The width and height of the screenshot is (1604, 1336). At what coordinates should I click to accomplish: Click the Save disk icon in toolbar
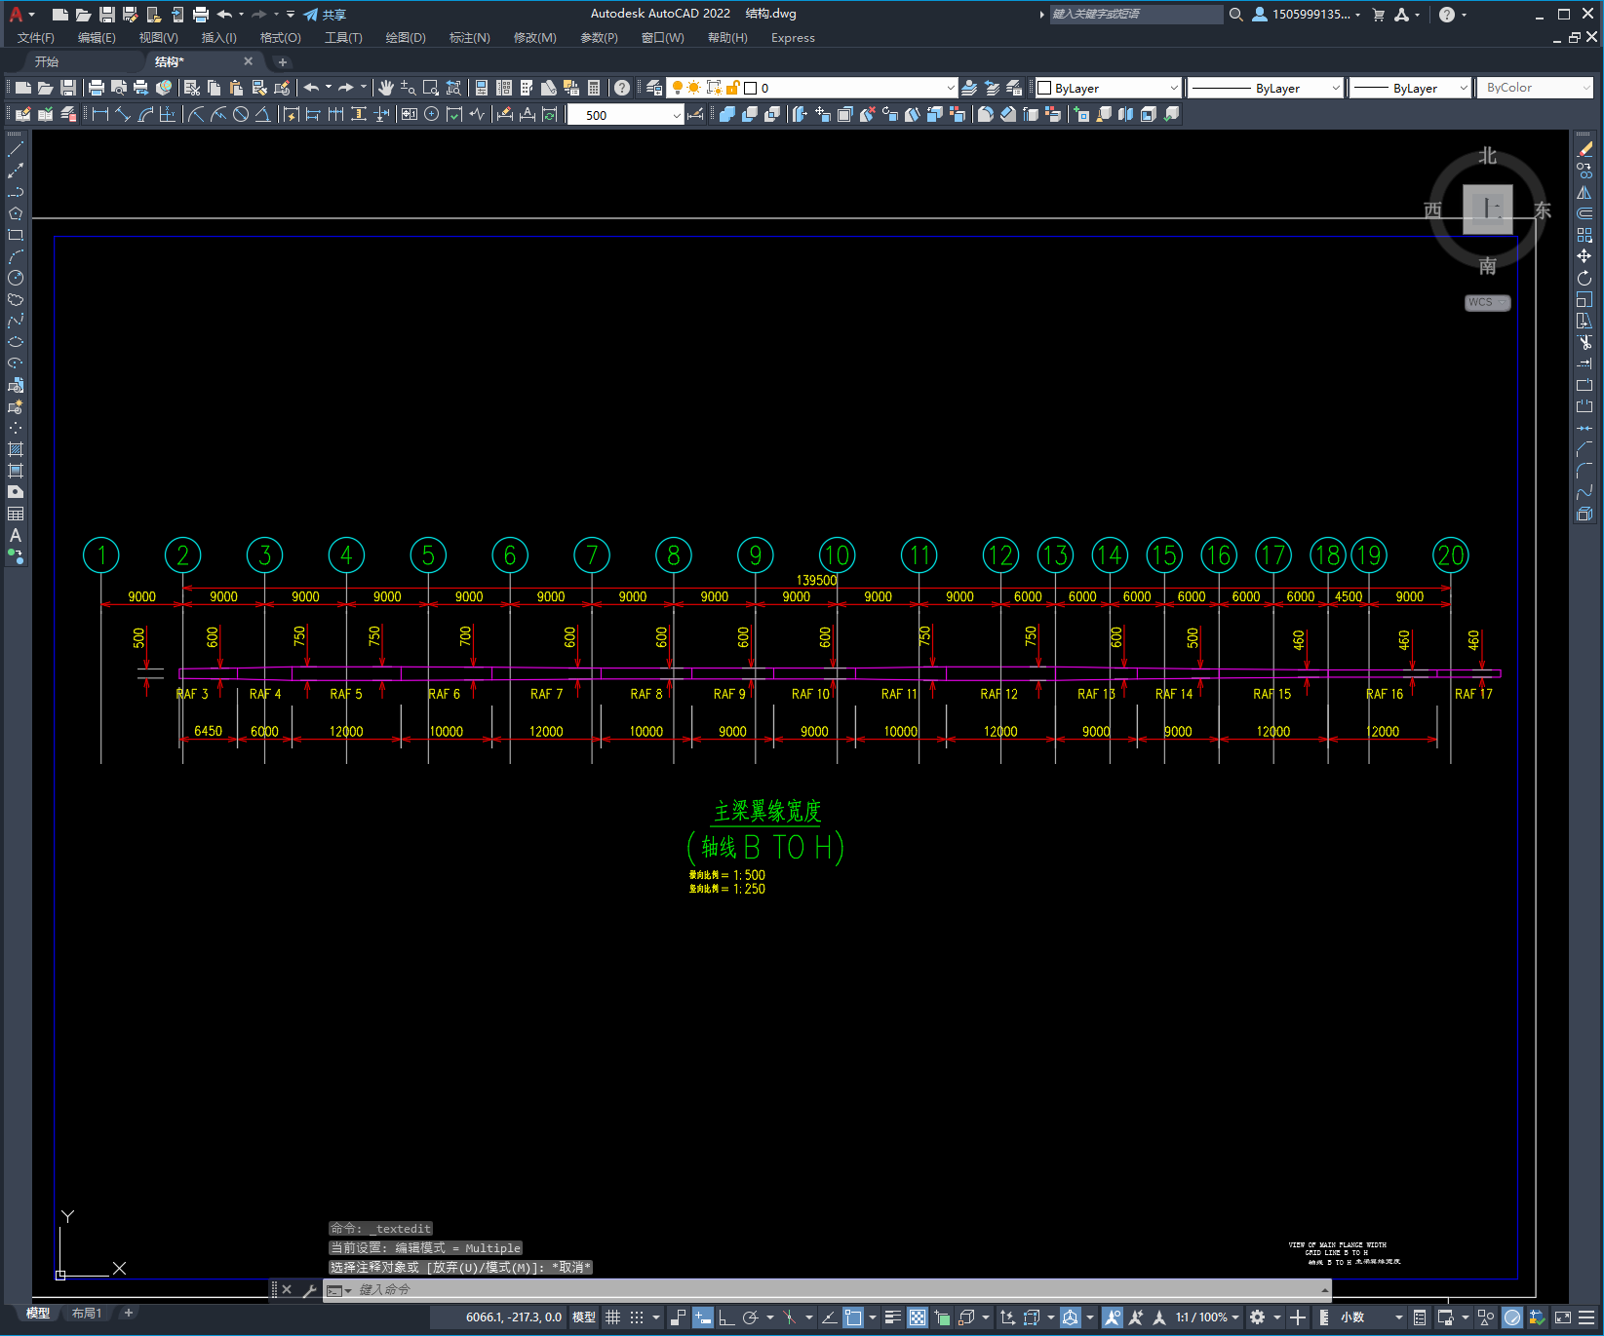point(68,88)
